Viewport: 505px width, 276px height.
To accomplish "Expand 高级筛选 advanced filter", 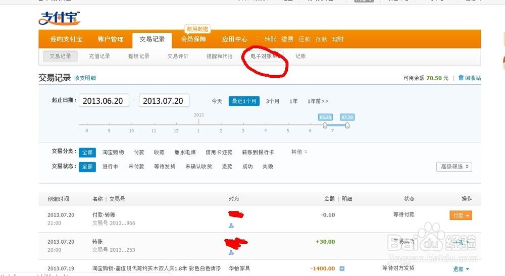I will coord(454,167).
